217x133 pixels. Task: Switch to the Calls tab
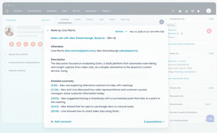coord(101,19)
